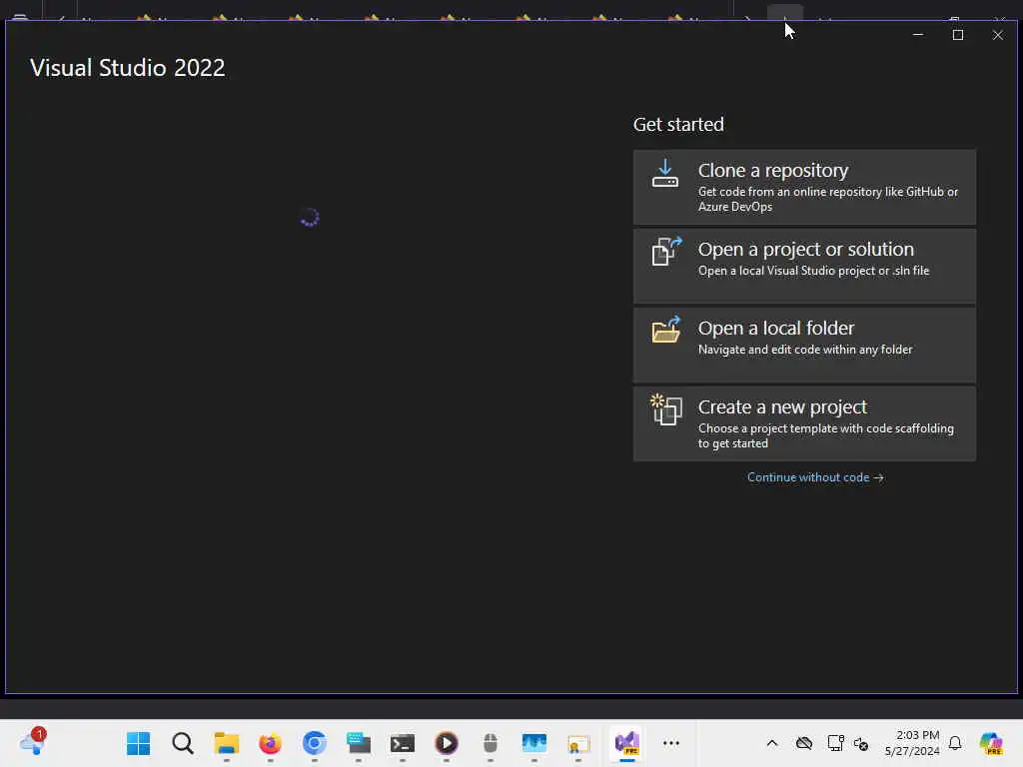Open the taskbar app left of the terminal
Screen dimensions: 1023x767
coord(359,743)
